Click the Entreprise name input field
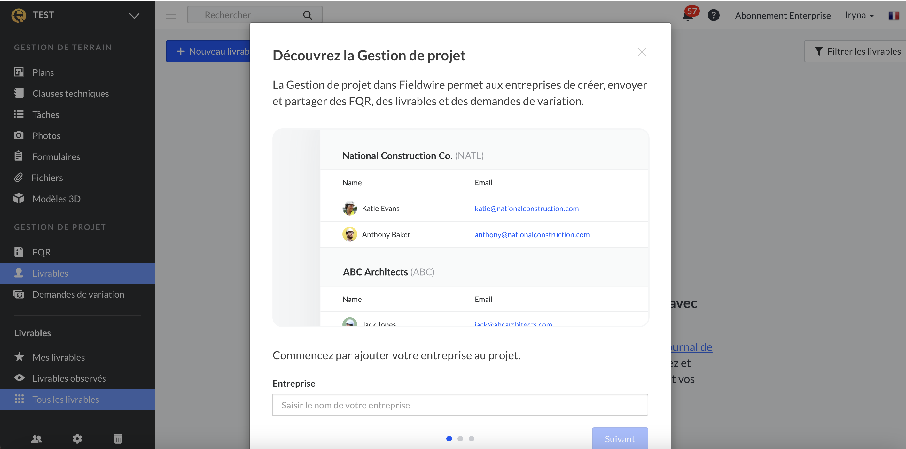 460,405
